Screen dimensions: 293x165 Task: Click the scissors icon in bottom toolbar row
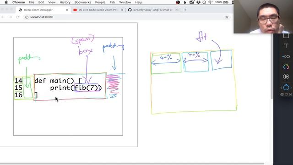pyautogui.click(x=290, y=94)
